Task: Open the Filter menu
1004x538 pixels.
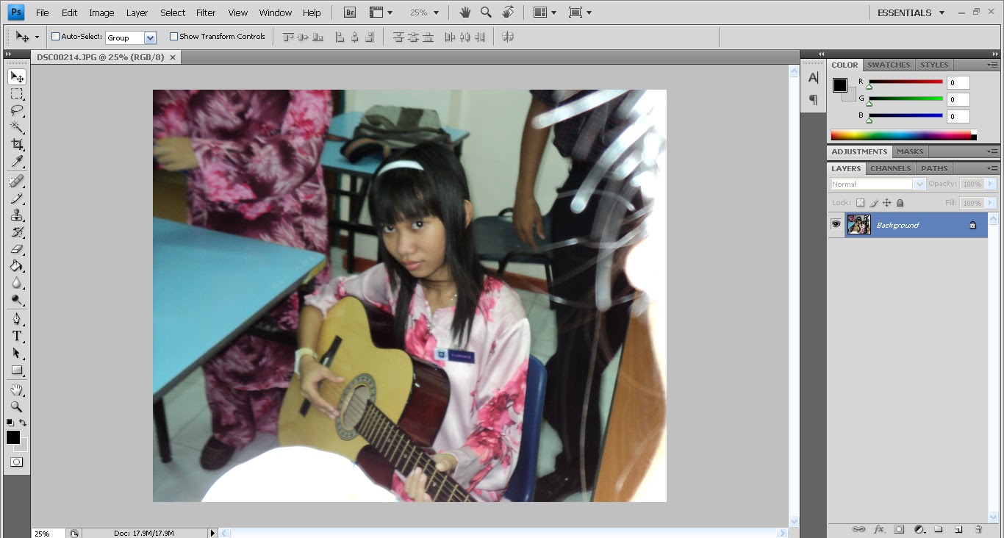Action: pyautogui.click(x=205, y=12)
